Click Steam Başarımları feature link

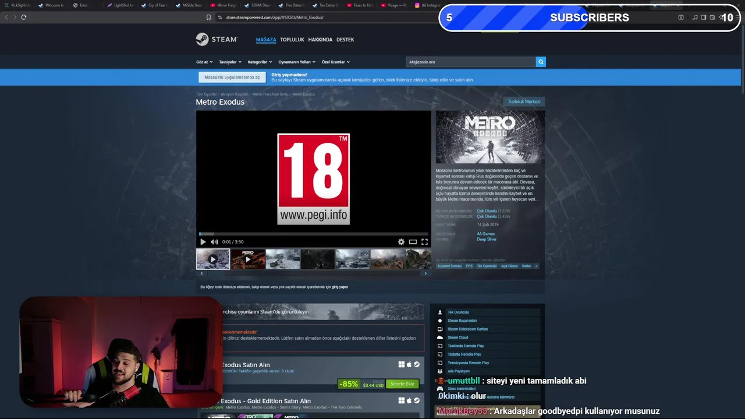tap(462, 321)
